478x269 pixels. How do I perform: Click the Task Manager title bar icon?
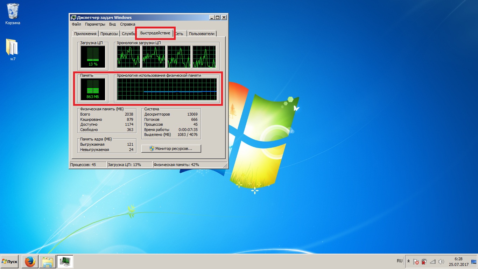[73, 18]
